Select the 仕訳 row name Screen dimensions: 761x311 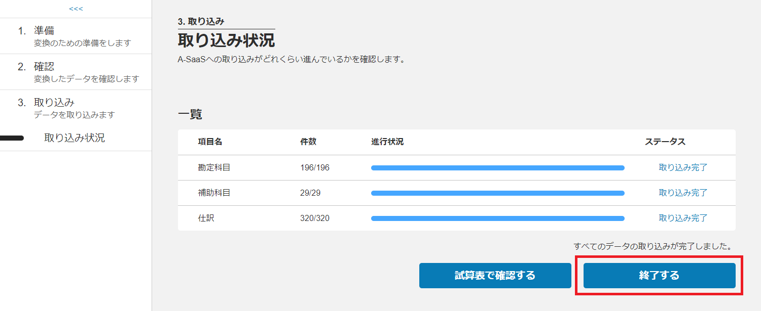(206, 218)
